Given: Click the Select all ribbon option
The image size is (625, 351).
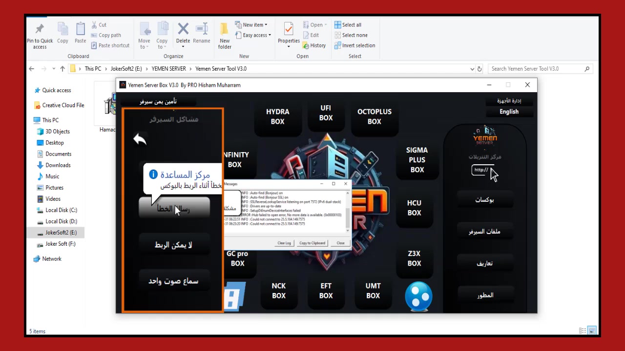Looking at the screenshot, I should coord(348,25).
